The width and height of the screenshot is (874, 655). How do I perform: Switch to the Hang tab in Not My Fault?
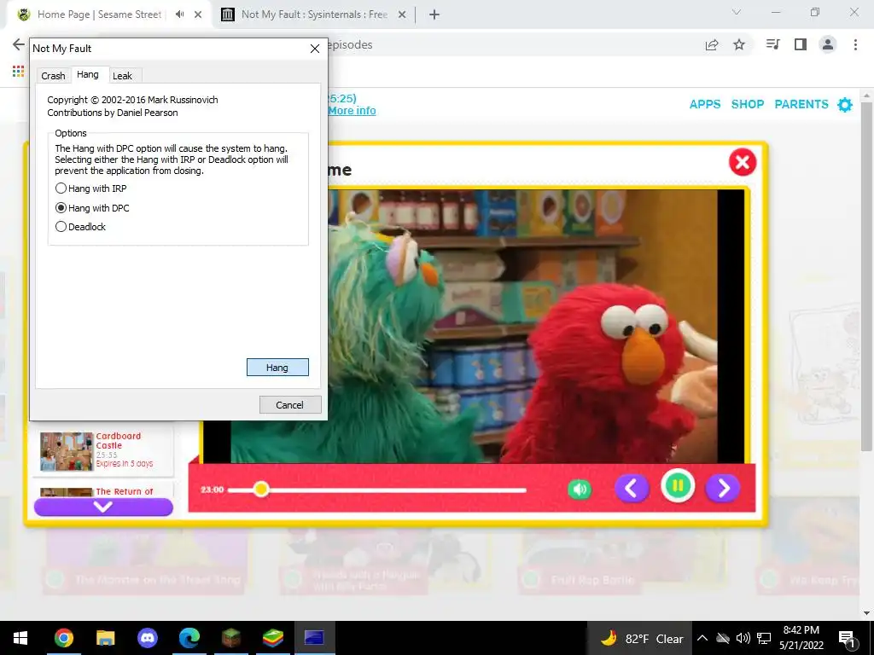click(x=88, y=74)
